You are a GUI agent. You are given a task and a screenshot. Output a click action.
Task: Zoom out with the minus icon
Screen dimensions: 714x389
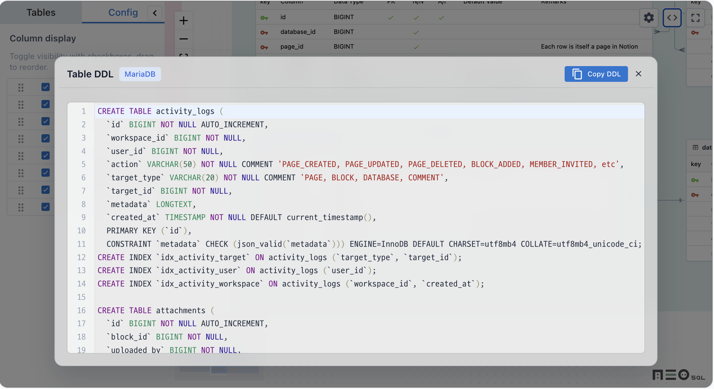click(184, 39)
